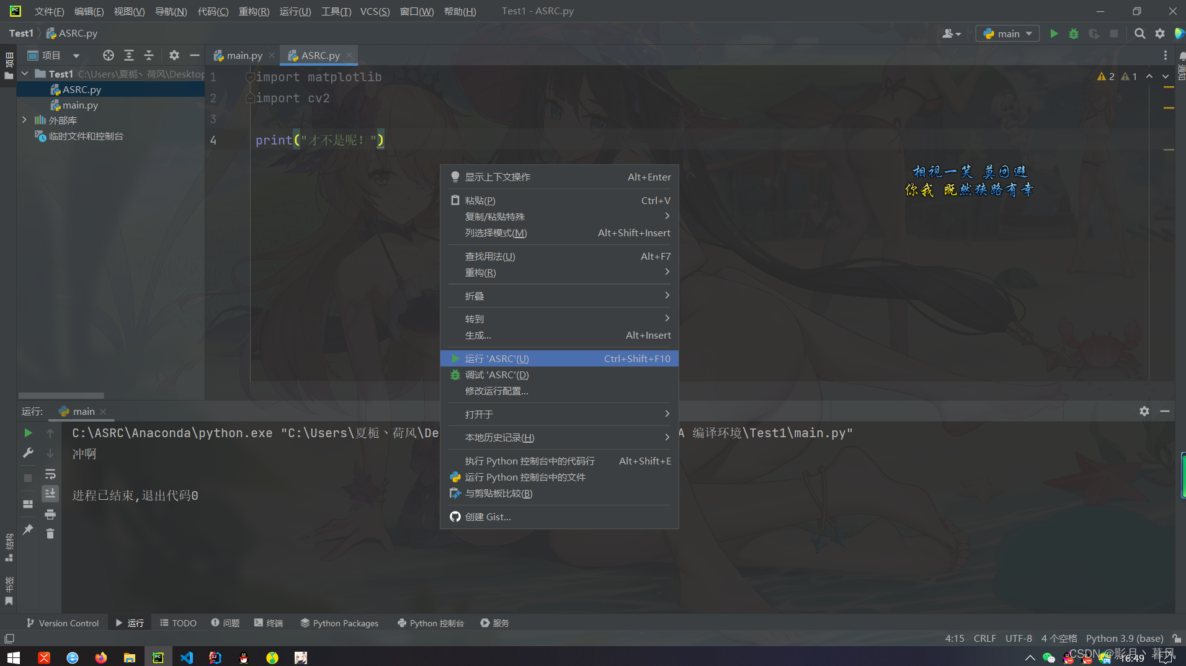The height and width of the screenshot is (666, 1186).
Task: Jump to the next highlighted error arrow
Action: [x=1166, y=76]
